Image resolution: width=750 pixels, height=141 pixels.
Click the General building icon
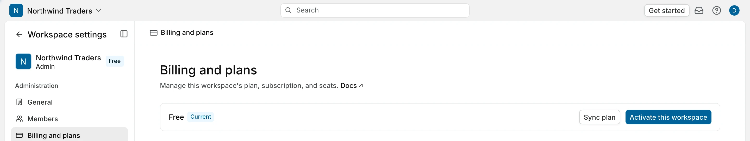click(19, 102)
